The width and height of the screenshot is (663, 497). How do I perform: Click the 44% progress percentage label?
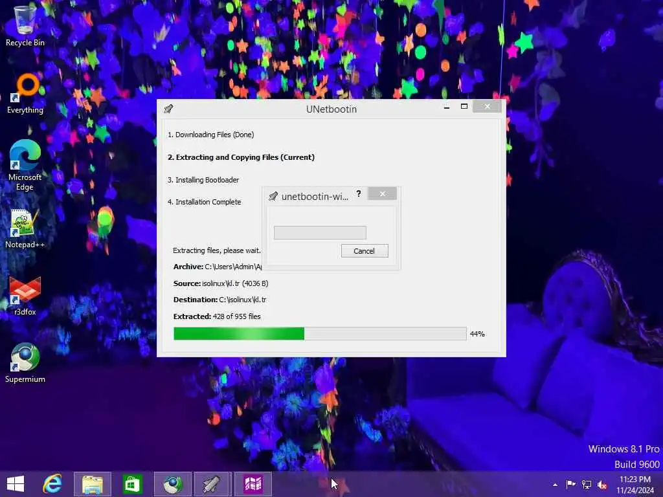click(x=477, y=334)
